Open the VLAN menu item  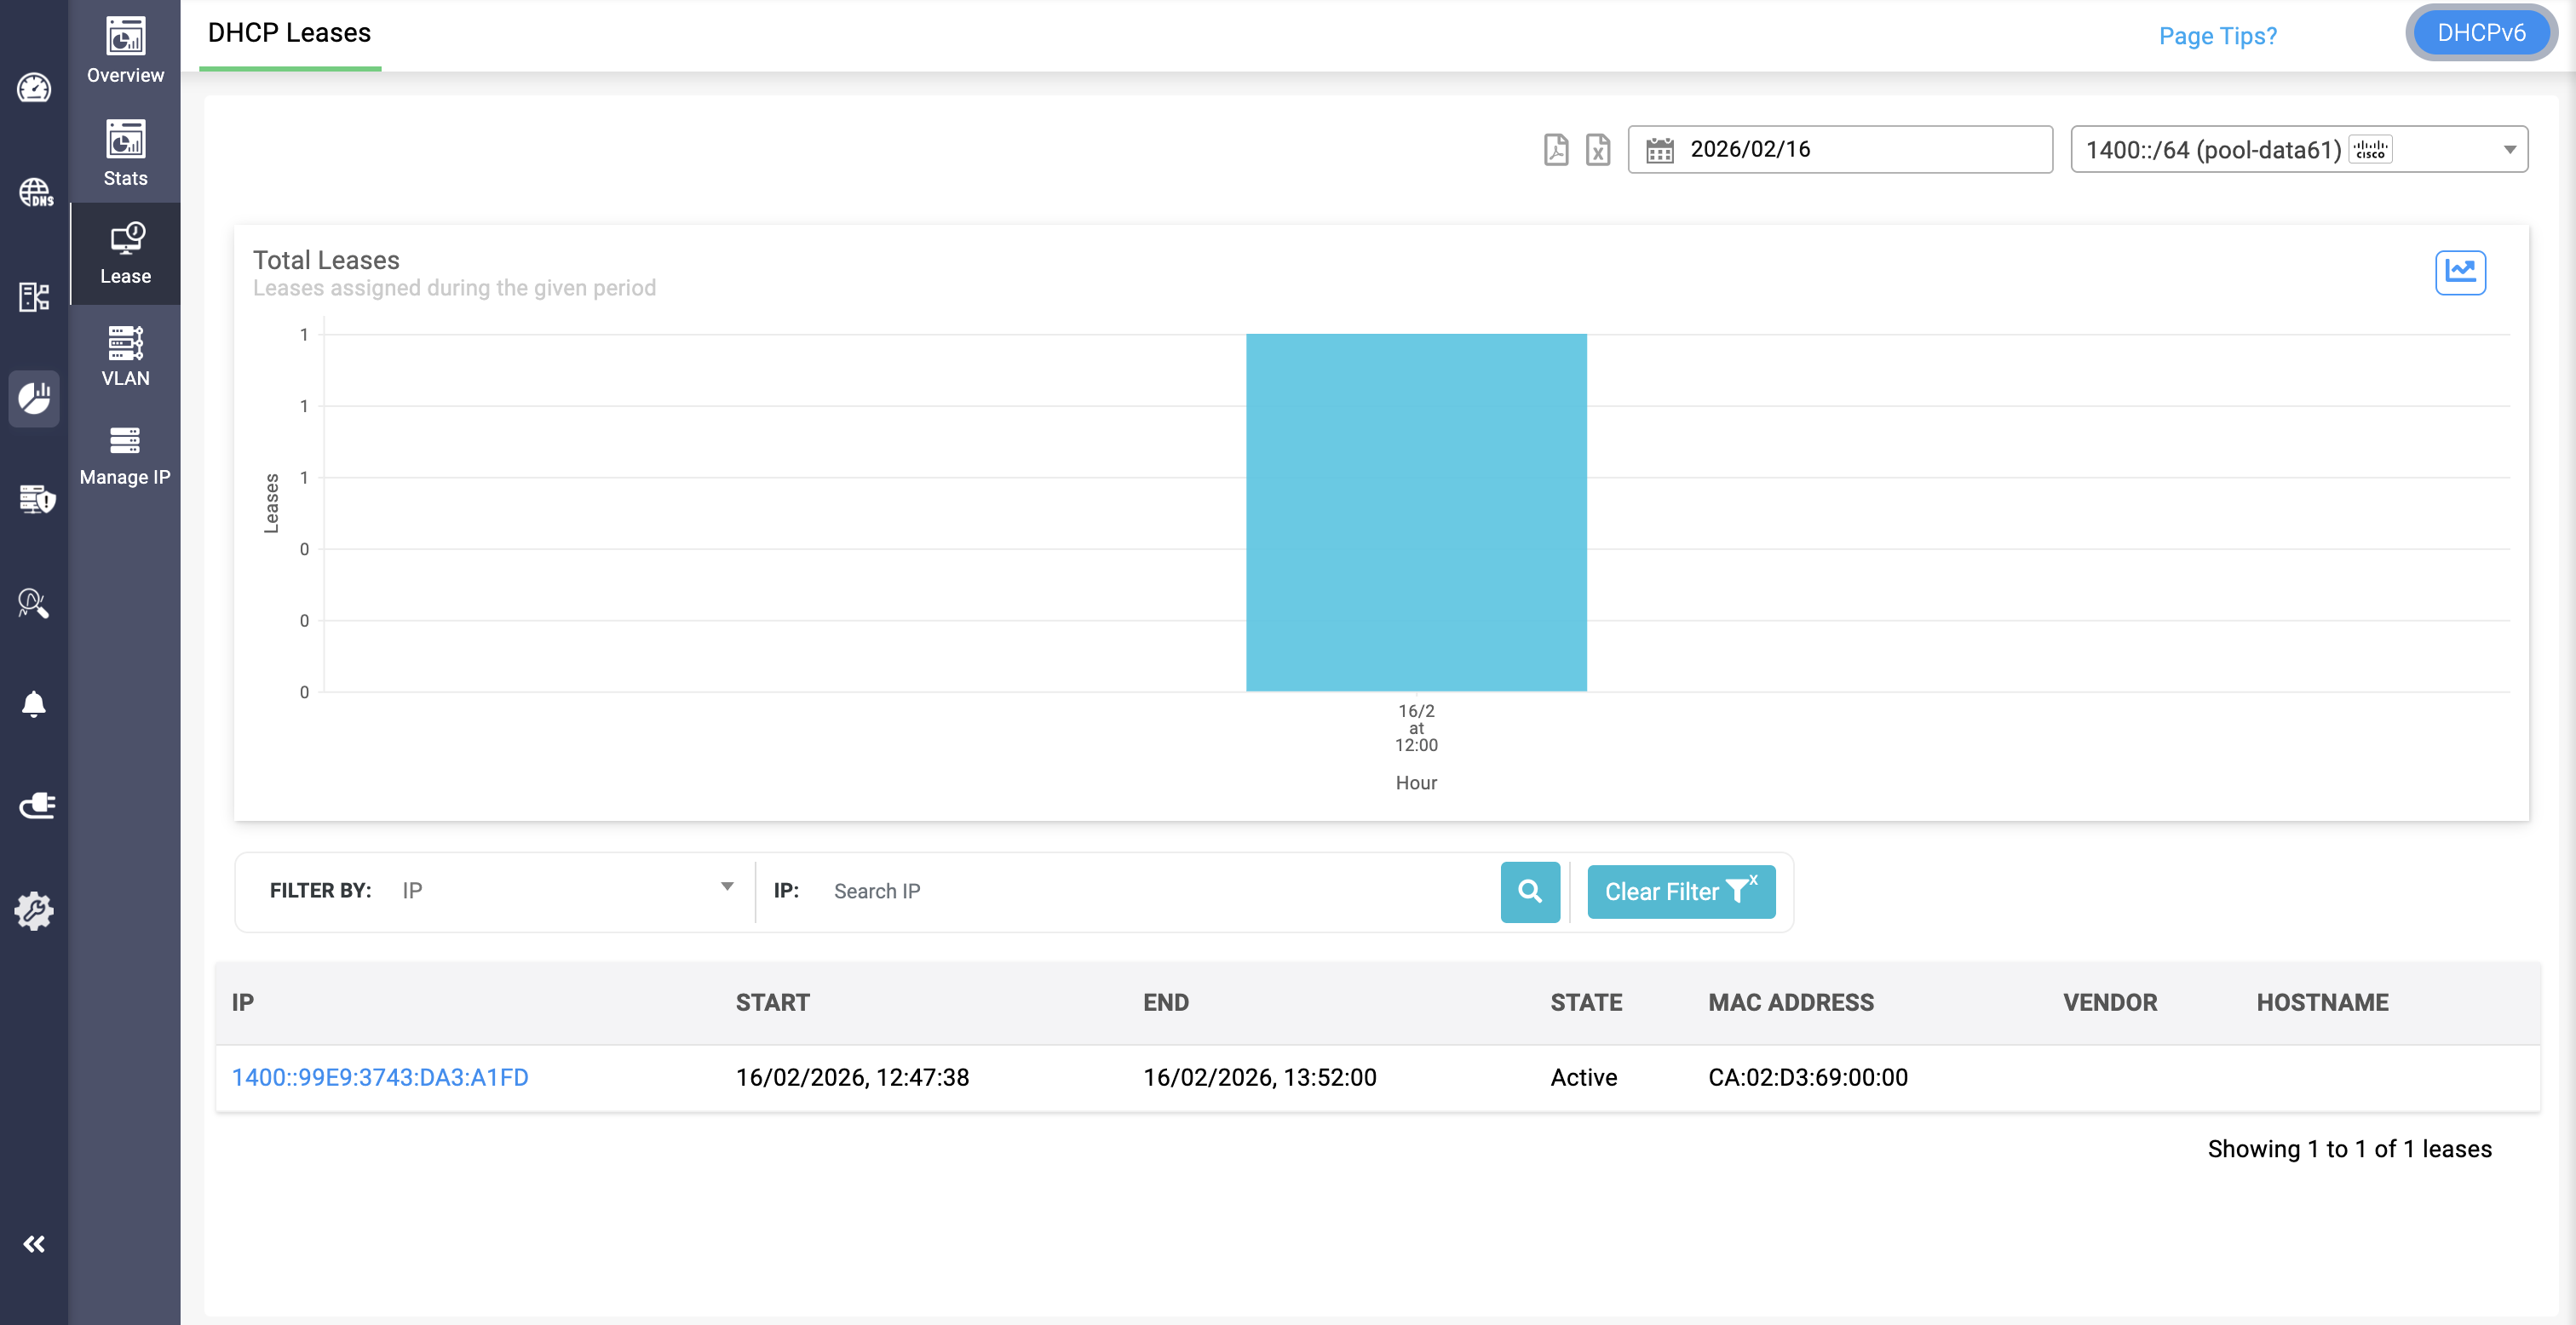125,355
